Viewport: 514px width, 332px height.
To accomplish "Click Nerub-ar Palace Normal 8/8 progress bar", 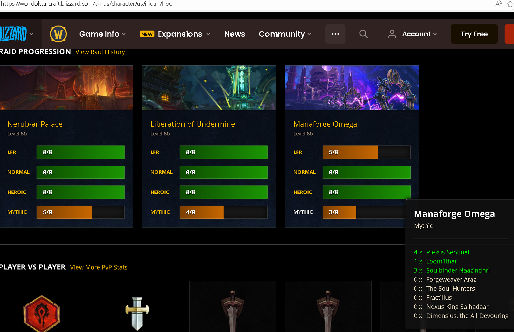I will 81,172.
